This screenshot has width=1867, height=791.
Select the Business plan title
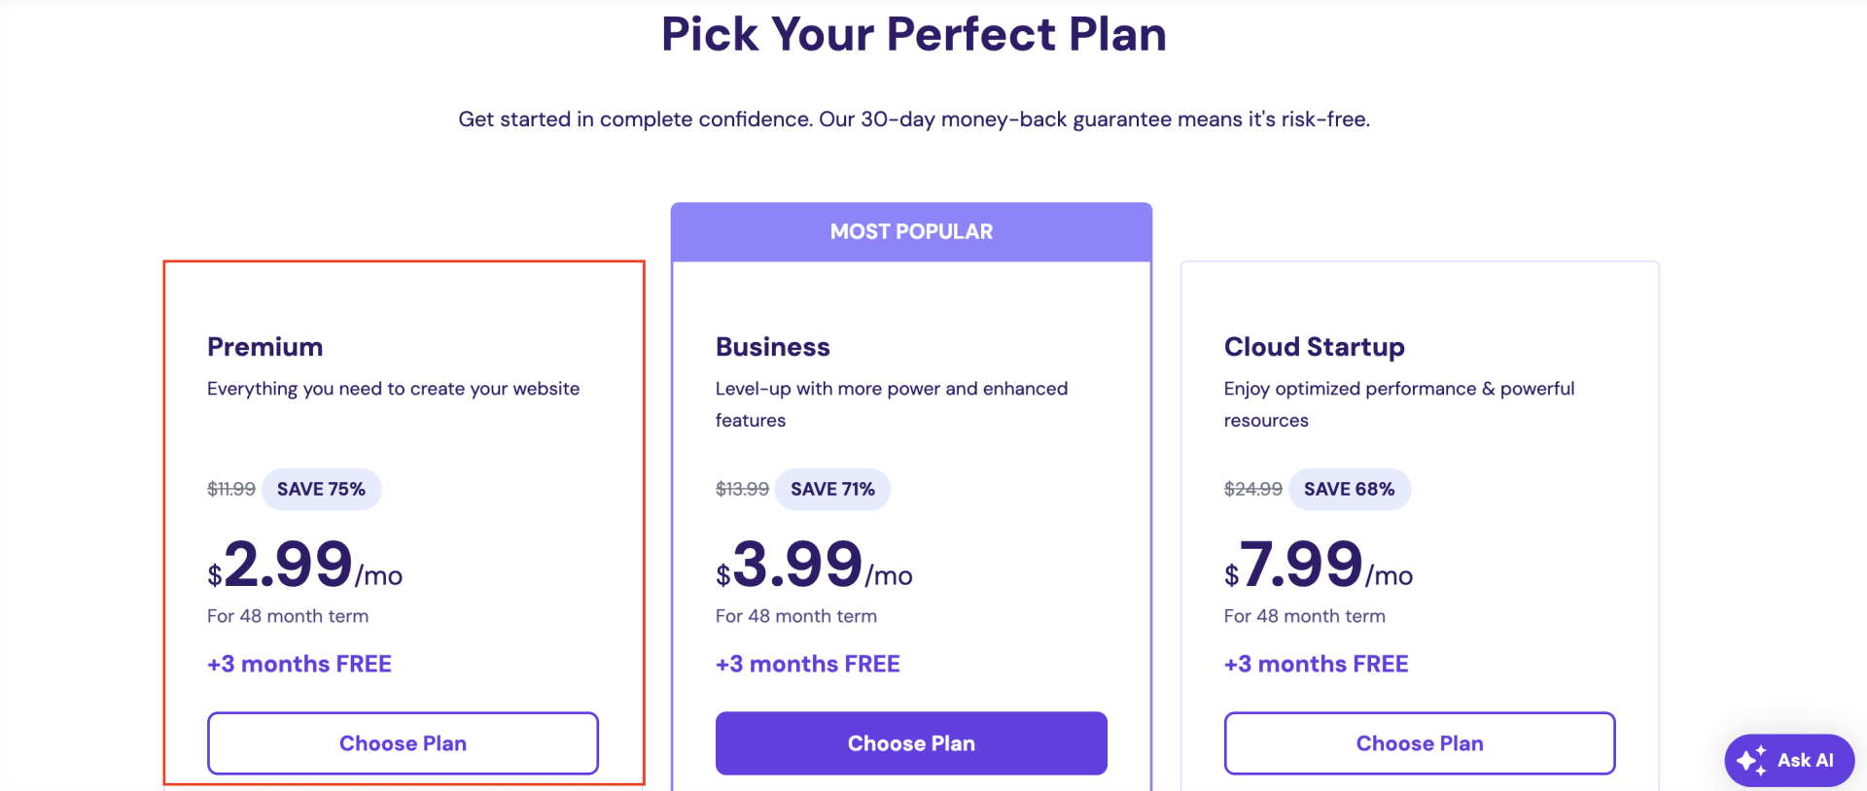tap(773, 347)
